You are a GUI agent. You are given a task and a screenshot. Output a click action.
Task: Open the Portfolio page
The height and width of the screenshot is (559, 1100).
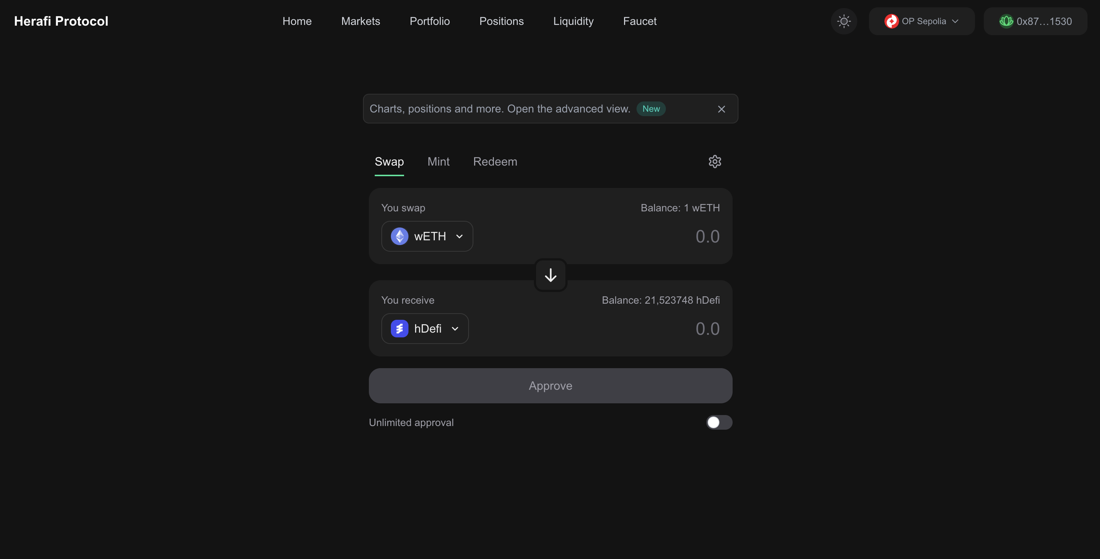coord(430,21)
